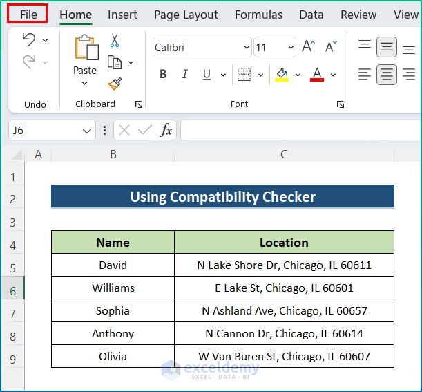Expand fill color dropdown arrow

tap(298, 75)
